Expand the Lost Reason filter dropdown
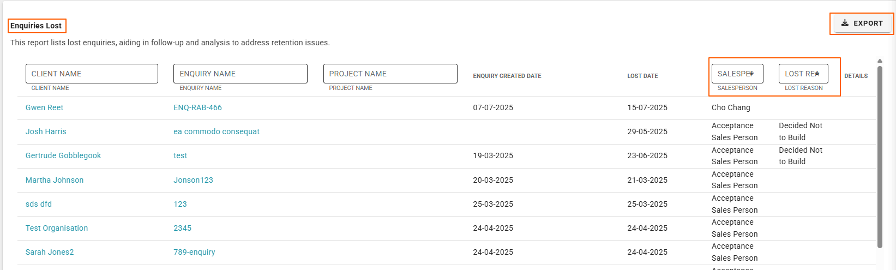Screen dimensions: 896x270 click(803, 74)
